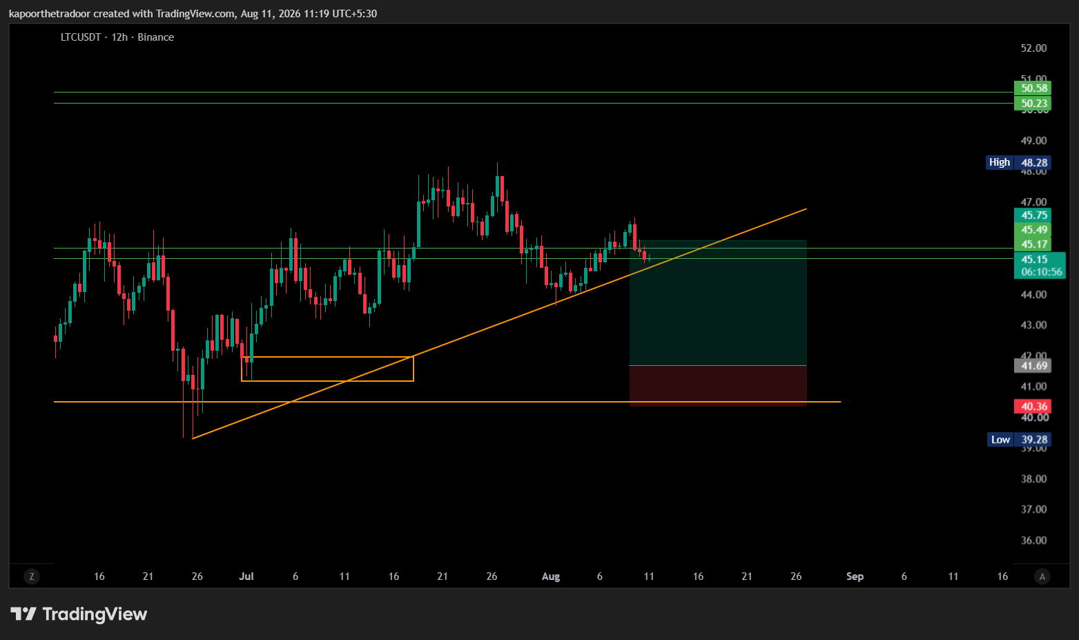Click the 49.00 price axis tick
Viewport: 1079px width, 640px height.
coord(1033,141)
